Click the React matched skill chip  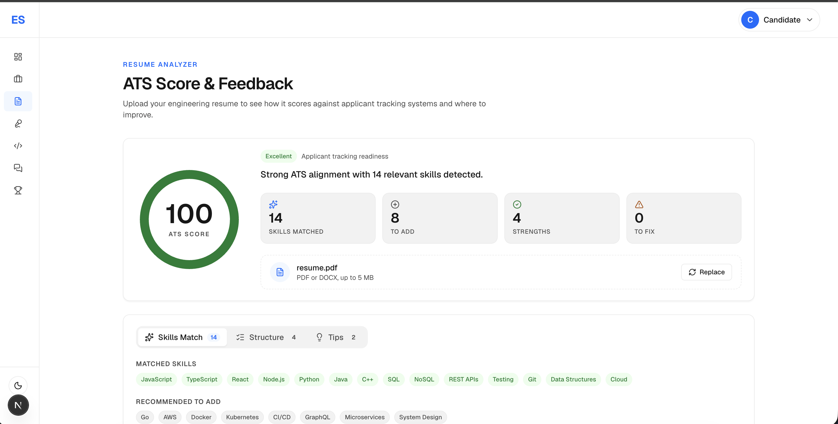[x=240, y=379]
